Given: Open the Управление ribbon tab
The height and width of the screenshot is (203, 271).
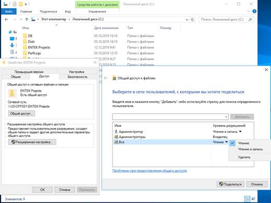Looking at the screenshot, I should (97, 11).
